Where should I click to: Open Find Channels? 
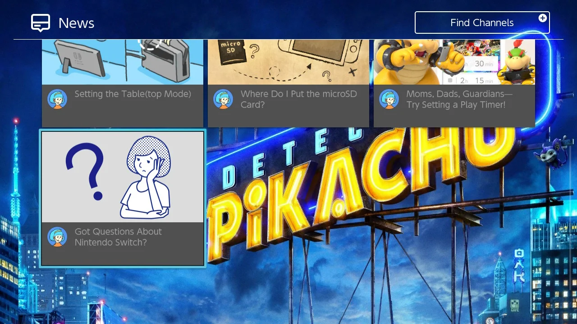482,22
